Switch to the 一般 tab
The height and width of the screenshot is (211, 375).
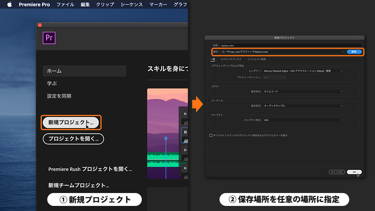point(212,59)
